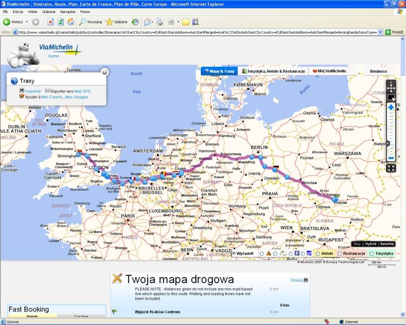Viewport: 406px width, 325px height.
Task: Select Hotele radio button
Action: tap(318, 253)
